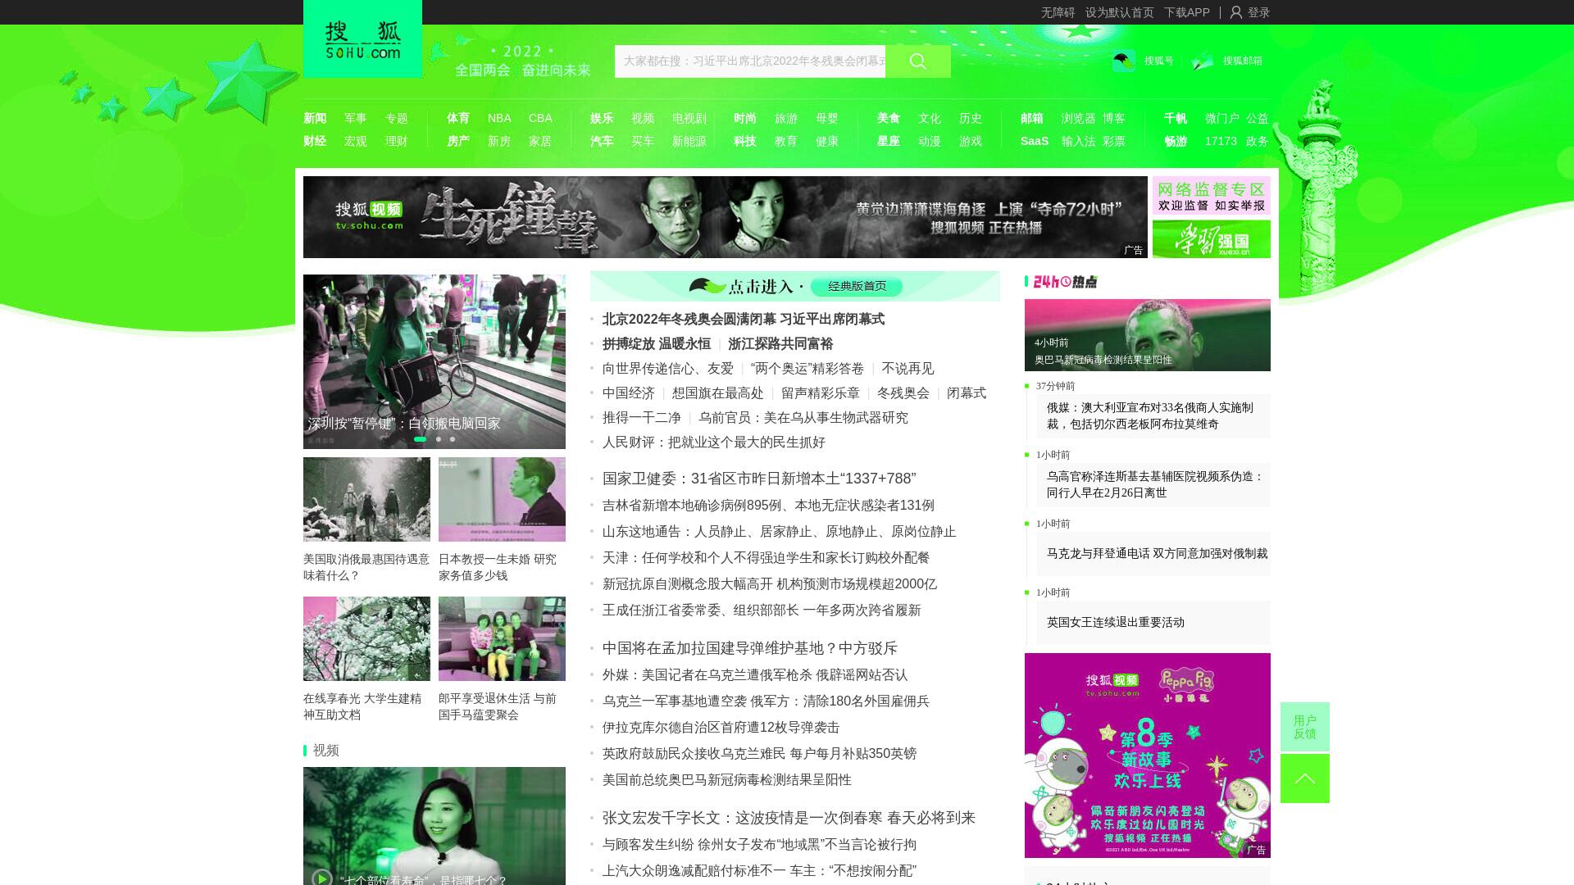
Task: Open the 网络监督专区 banner
Action: [x=1212, y=196]
